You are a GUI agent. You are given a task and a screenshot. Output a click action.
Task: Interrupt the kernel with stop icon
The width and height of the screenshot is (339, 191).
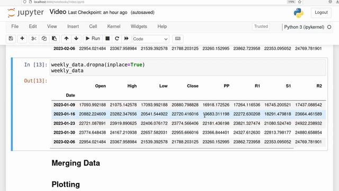click(x=108, y=39)
